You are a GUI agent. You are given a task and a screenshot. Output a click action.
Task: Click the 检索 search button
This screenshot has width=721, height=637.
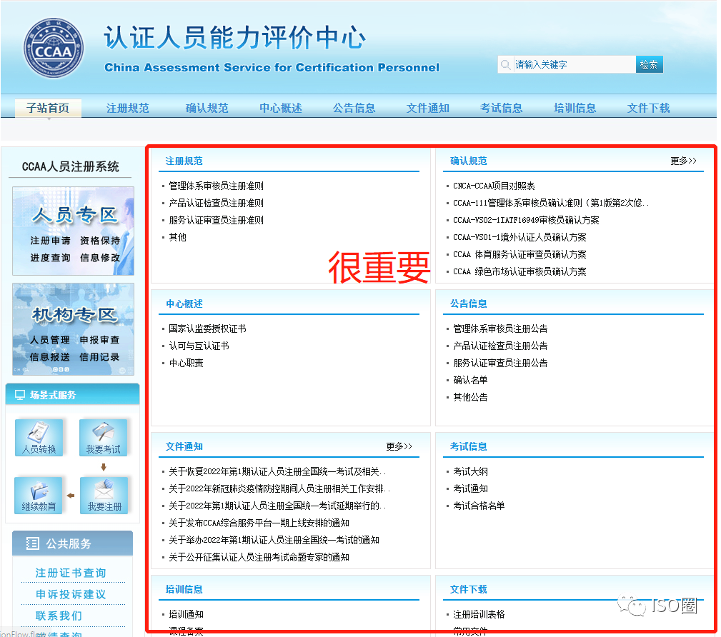click(649, 64)
